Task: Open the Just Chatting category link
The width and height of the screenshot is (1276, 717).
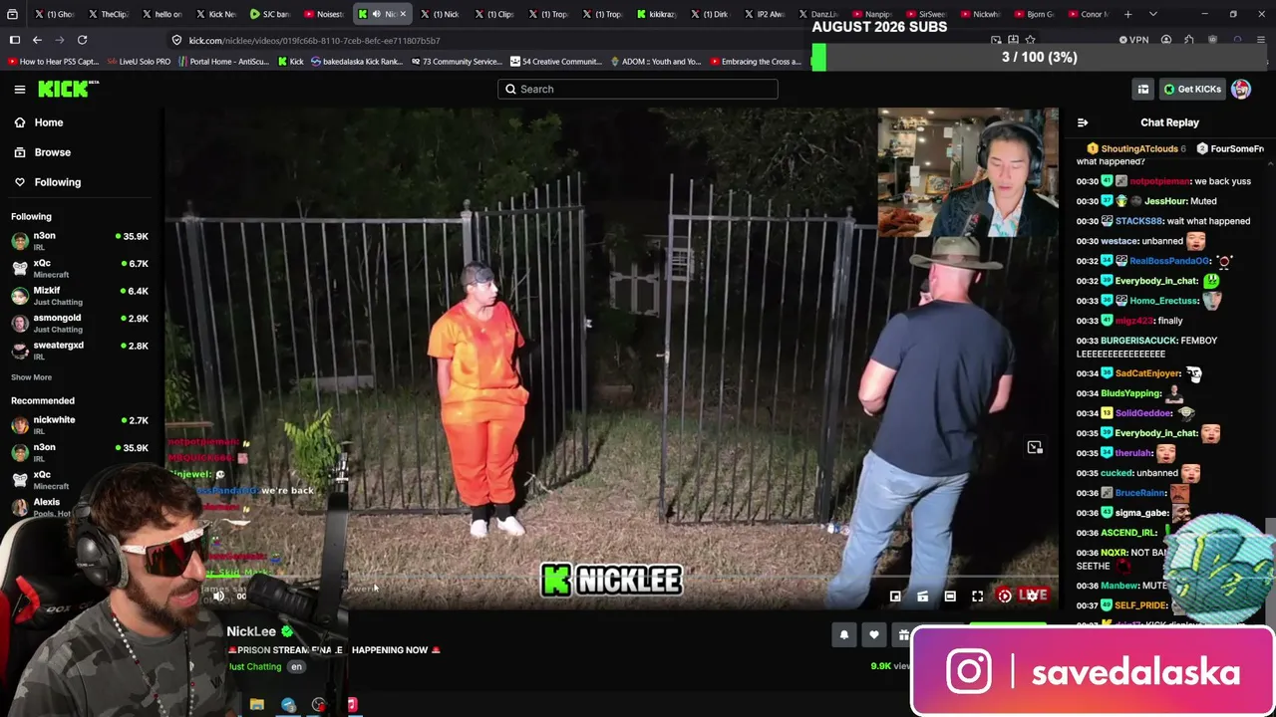Action: coord(255,666)
